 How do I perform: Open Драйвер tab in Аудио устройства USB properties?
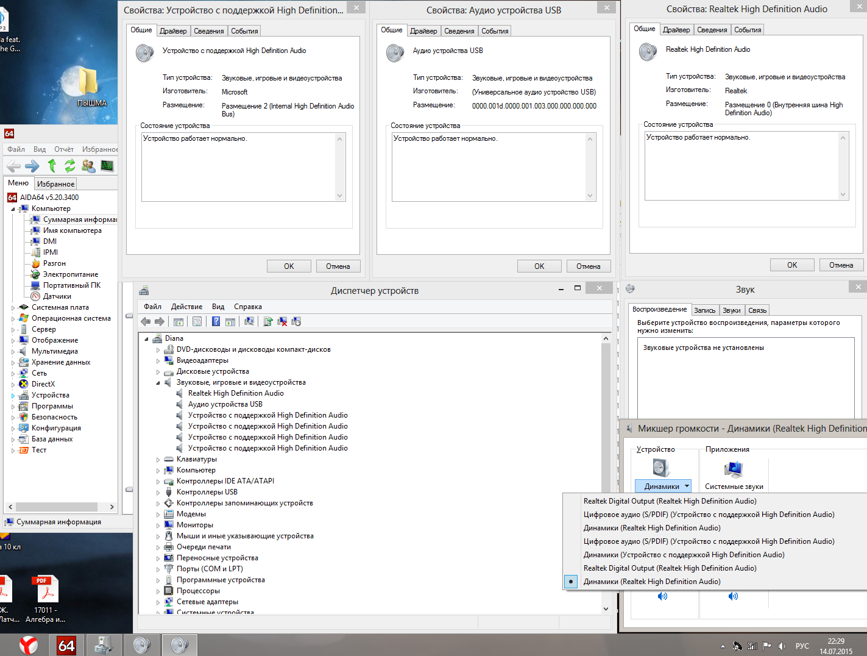423,31
